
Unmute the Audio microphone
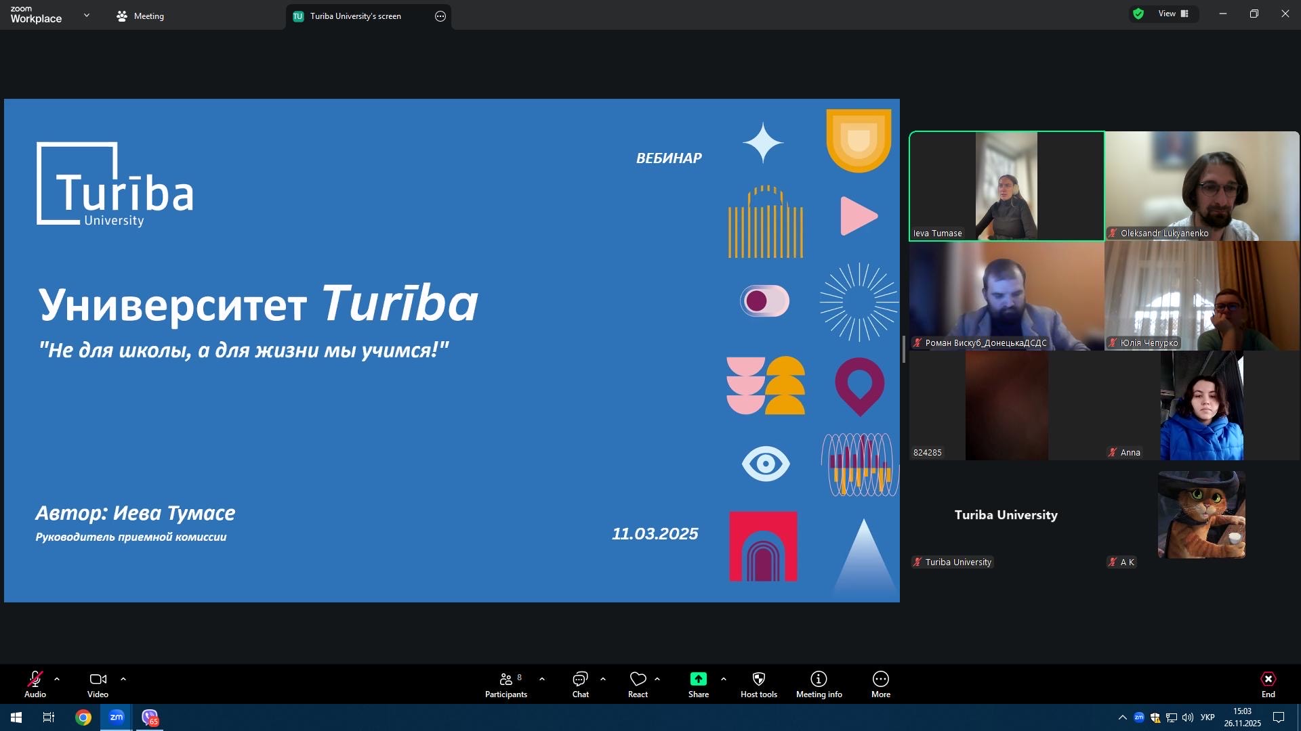pos(35,679)
